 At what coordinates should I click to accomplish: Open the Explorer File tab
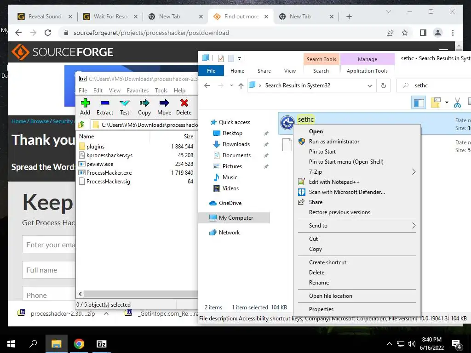coord(211,71)
